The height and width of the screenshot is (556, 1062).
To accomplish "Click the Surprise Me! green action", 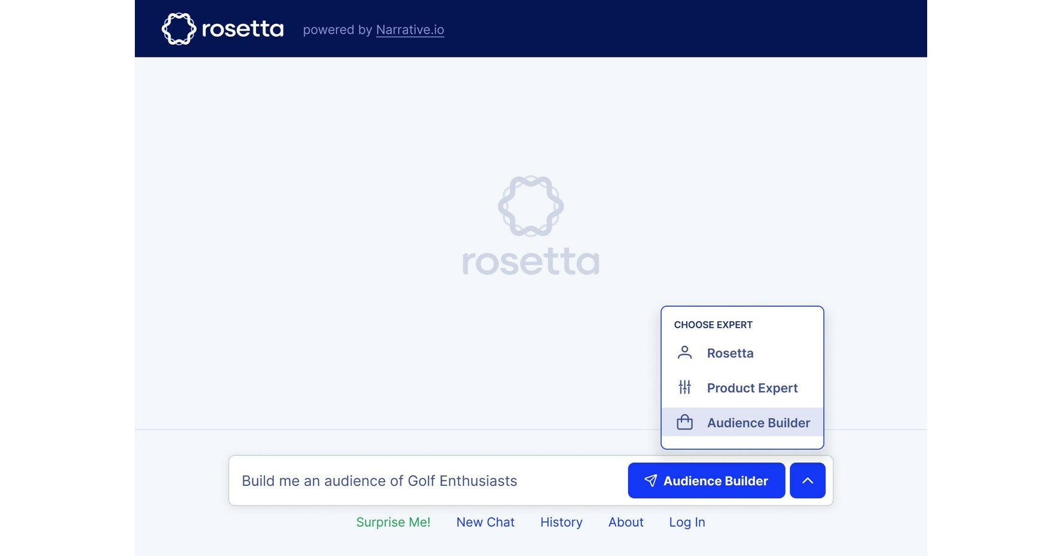I will [x=393, y=522].
